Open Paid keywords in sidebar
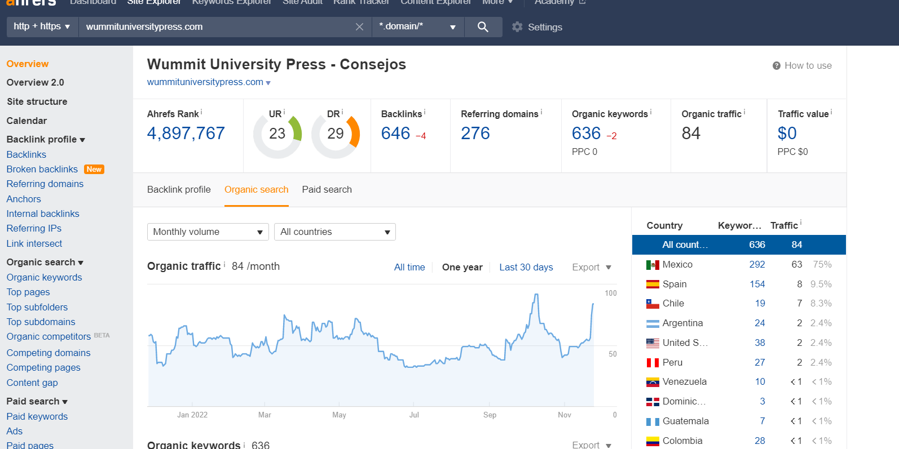Image resolution: width=899 pixels, height=449 pixels. pyautogui.click(x=37, y=416)
